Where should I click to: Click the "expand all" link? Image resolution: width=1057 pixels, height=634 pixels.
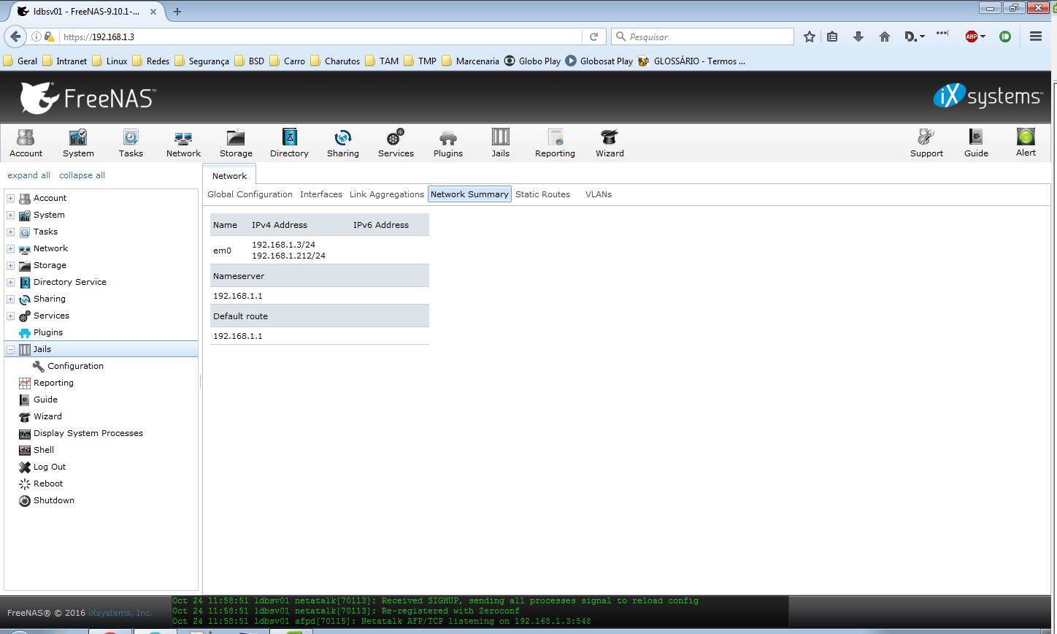(28, 175)
